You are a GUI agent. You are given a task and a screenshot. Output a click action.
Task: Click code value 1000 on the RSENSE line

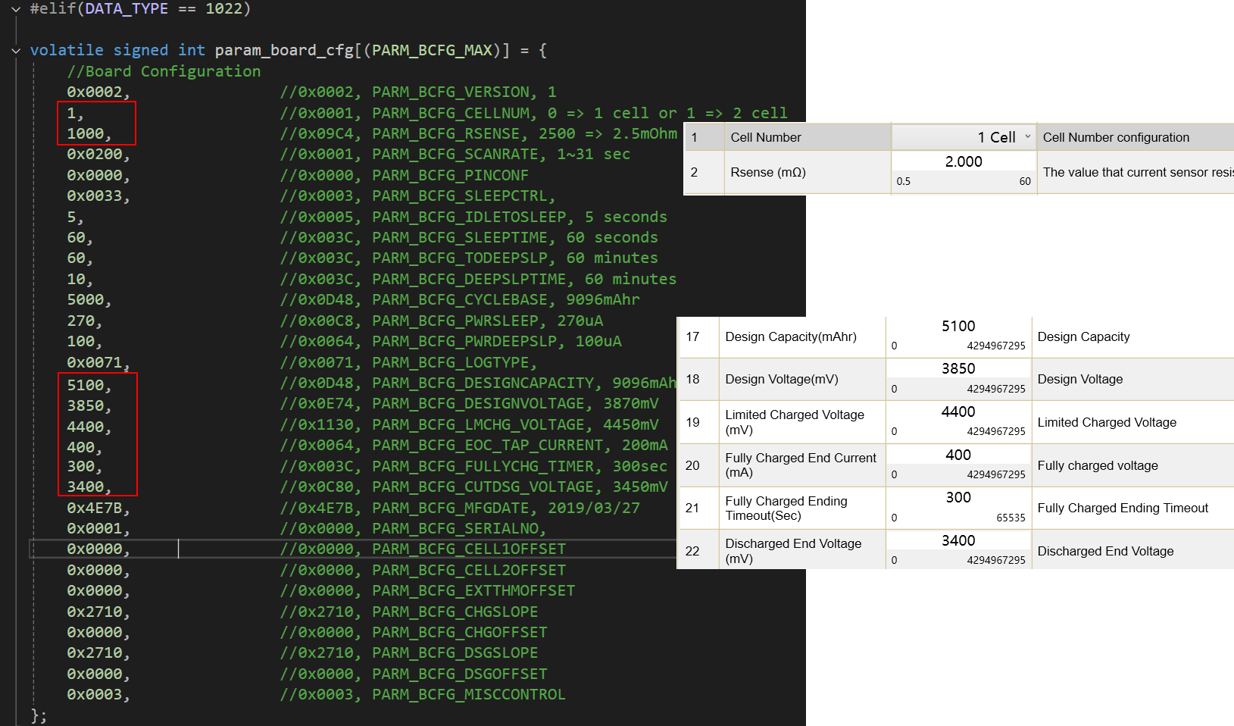pos(85,133)
